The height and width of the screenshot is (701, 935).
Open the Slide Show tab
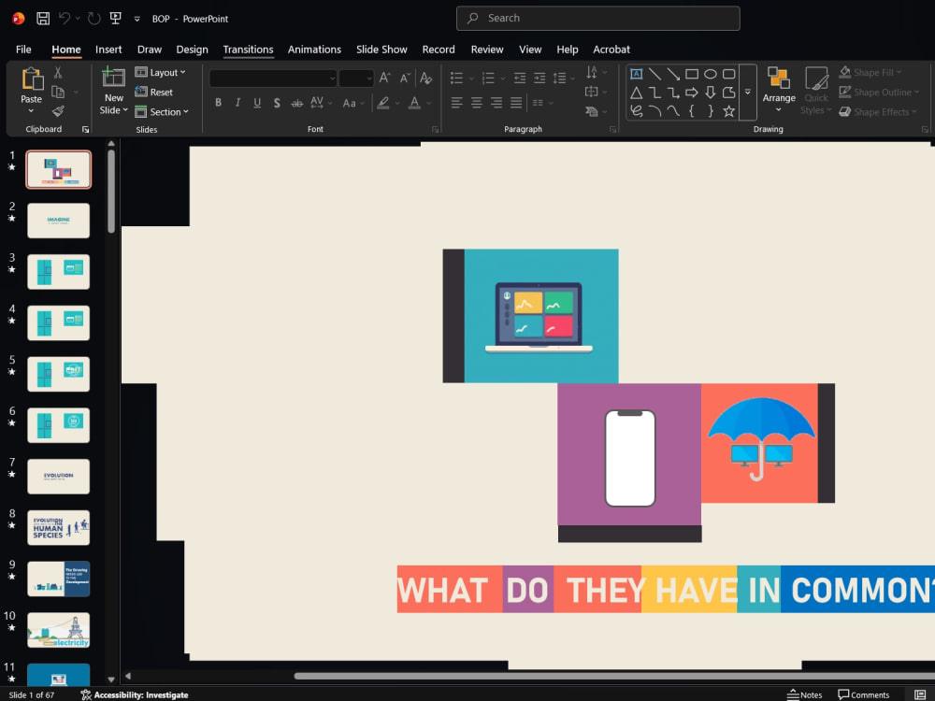(381, 50)
